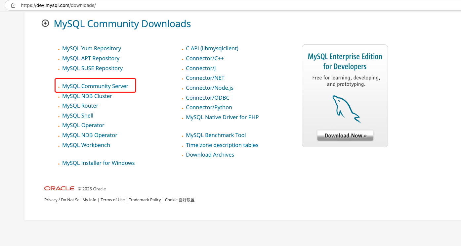Click the lock icon in address bar

(13, 5)
